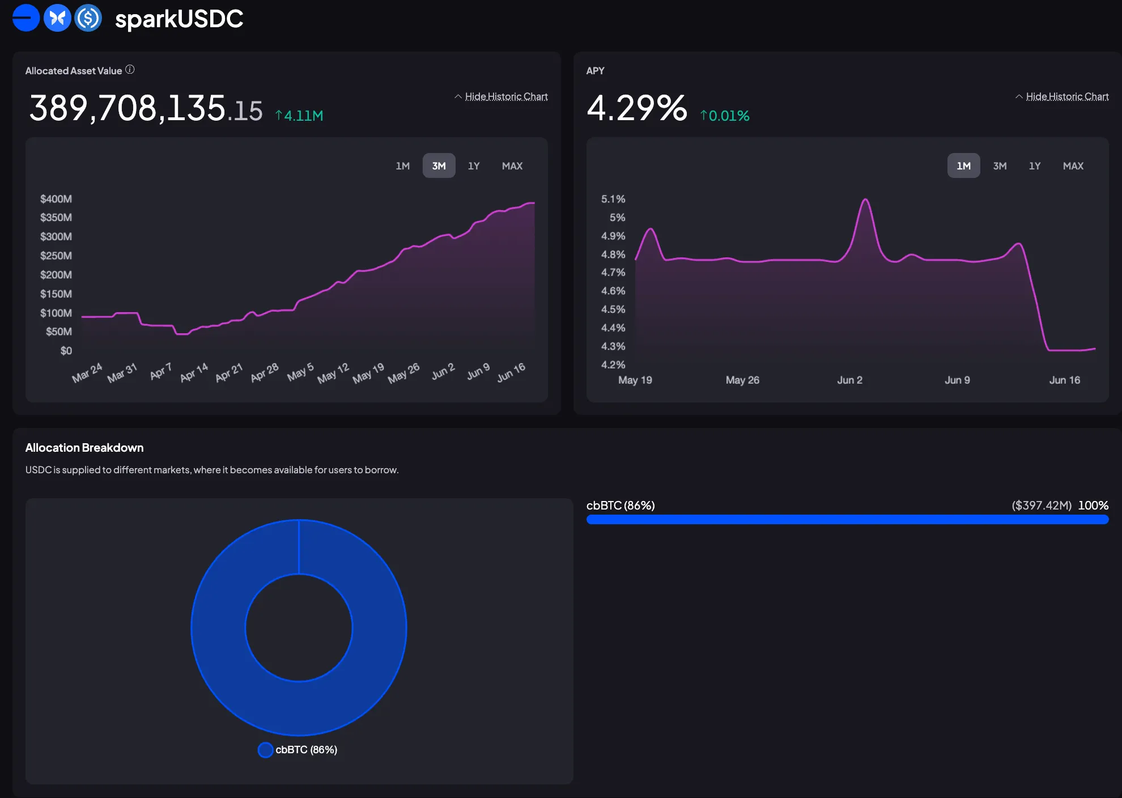Click the green up-arrow 4.11M change indicator
Screen dimensions: 1122x798
pos(299,116)
